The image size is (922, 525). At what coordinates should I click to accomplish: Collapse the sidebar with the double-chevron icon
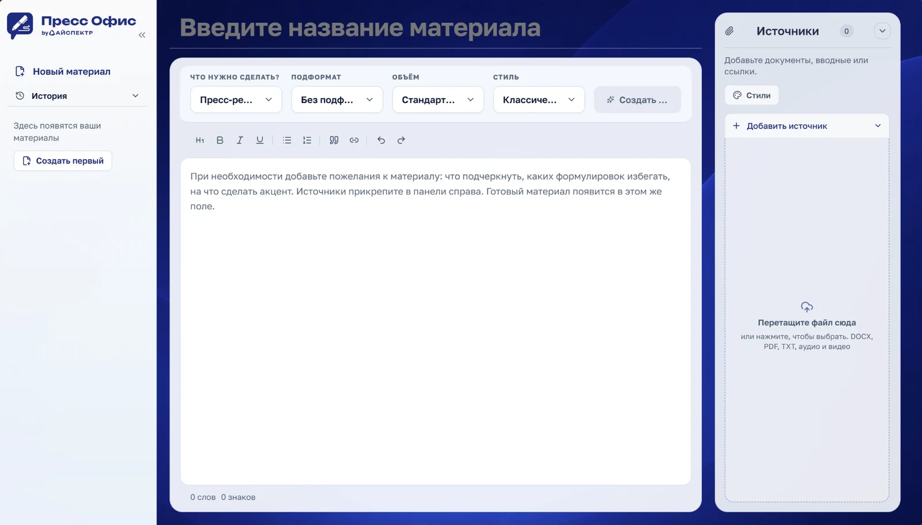[142, 35]
